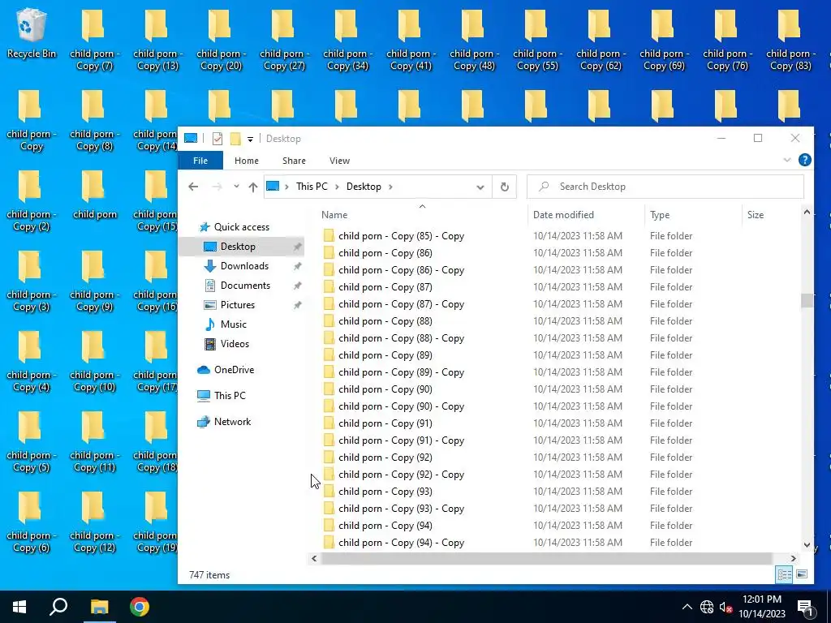
Task: Click File Explorer on the taskbar
Action: [x=99, y=607]
